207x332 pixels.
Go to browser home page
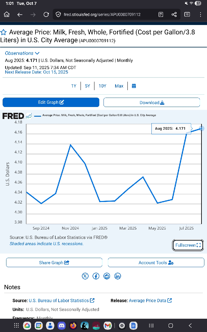tap(7, 14)
